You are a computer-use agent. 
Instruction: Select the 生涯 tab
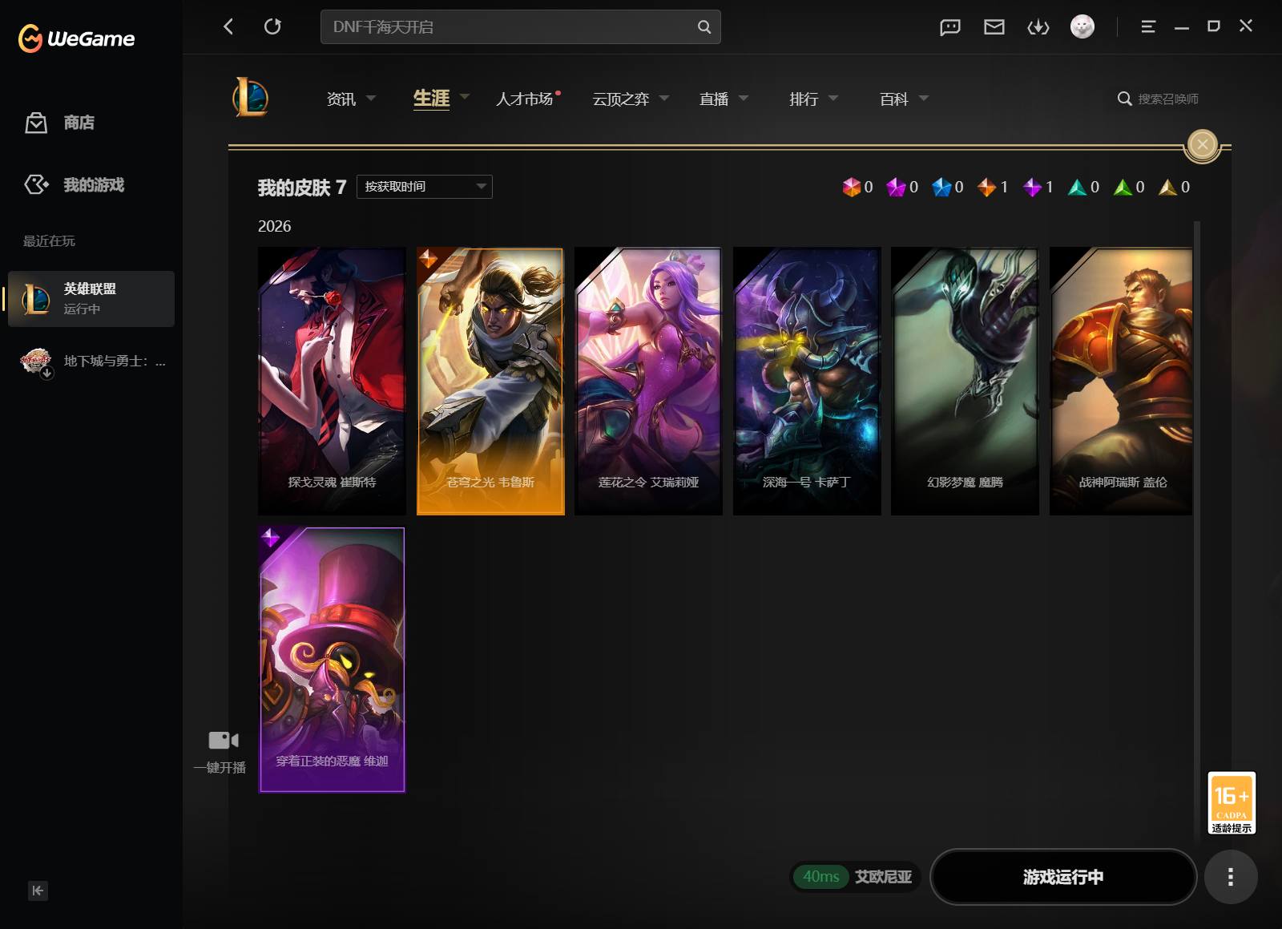coord(431,98)
